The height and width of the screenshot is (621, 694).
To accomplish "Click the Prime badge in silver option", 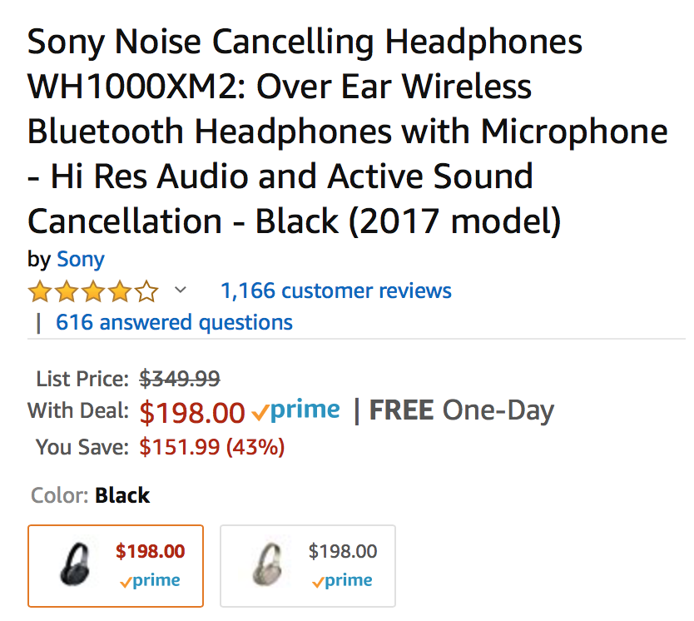I will (x=342, y=580).
